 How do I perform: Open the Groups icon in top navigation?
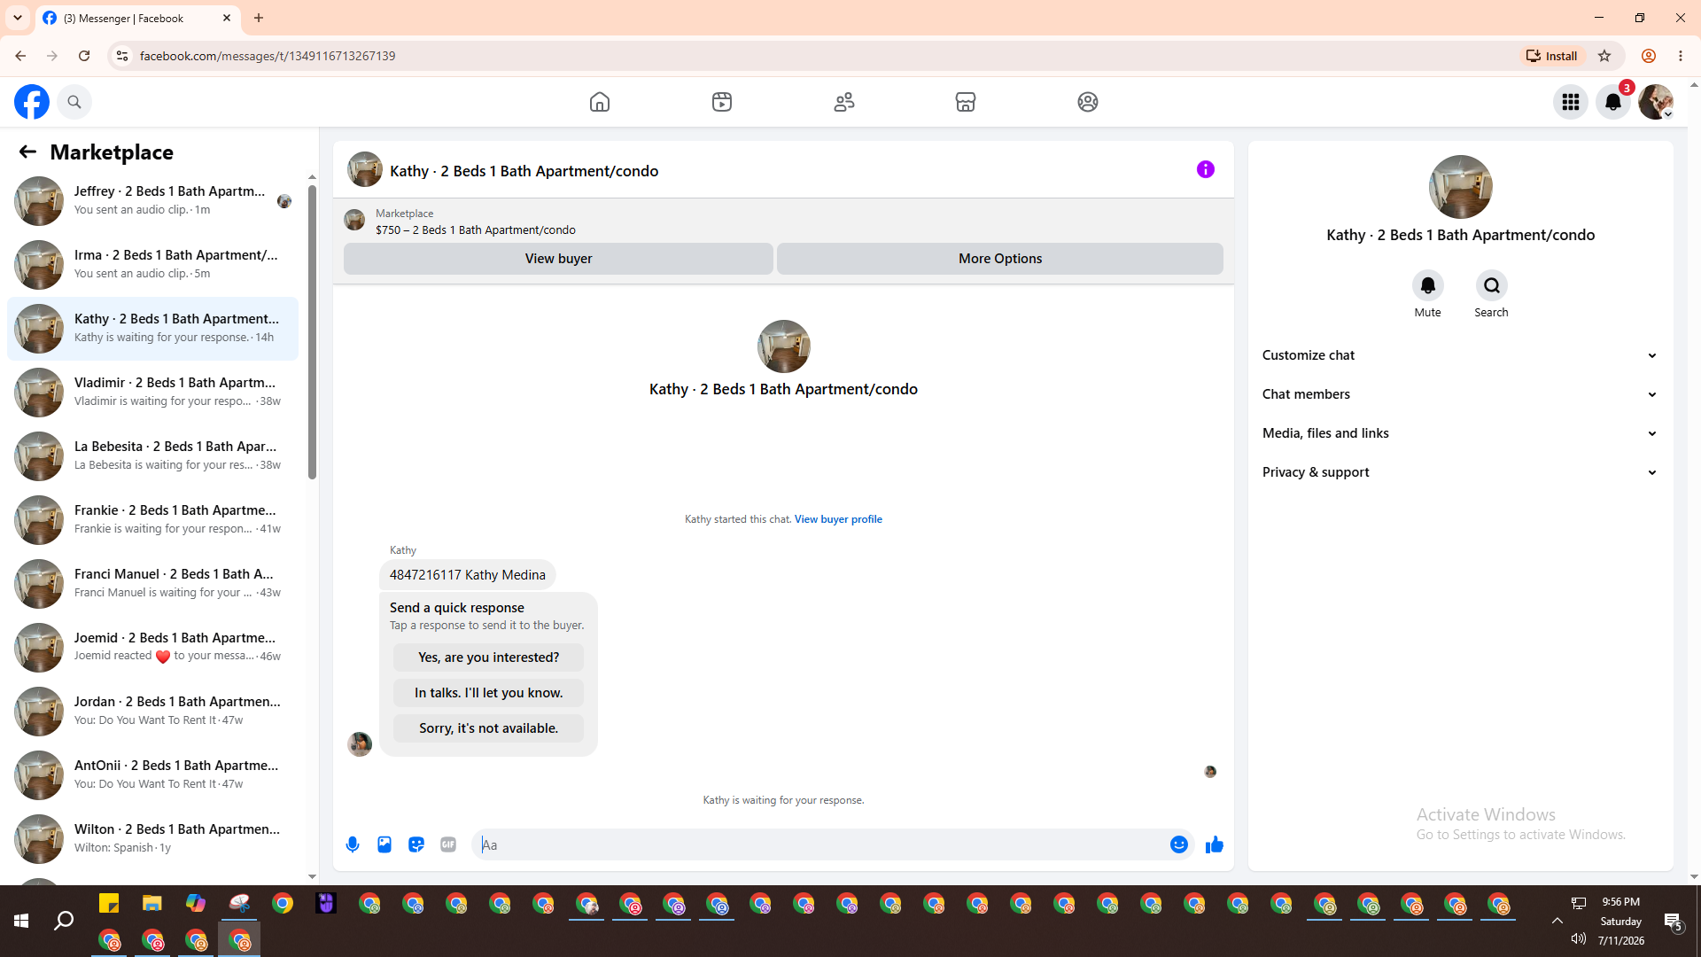point(1088,102)
